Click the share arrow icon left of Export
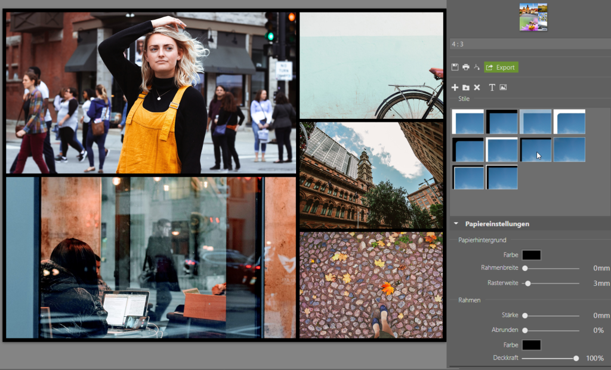611x370 pixels. click(477, 67)
